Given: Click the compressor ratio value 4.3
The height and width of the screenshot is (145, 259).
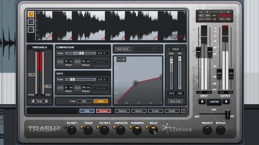Looking at the screenshot, I should [100, 53].
